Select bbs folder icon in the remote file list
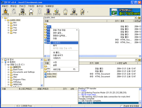142x108 pixels. [x=45, y=27]
